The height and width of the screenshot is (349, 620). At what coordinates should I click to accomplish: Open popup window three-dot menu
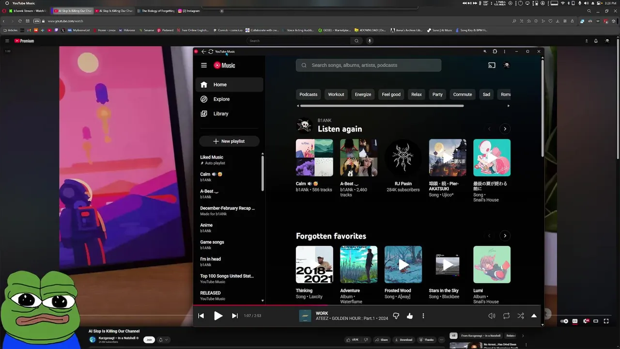click(505, 51)
